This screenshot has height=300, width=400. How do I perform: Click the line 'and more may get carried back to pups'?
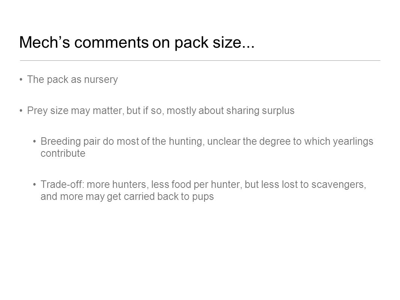pos(127,196)
